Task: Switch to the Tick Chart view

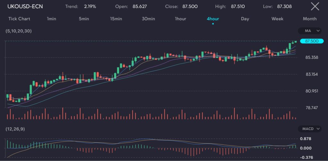Action: coord(19,19)
